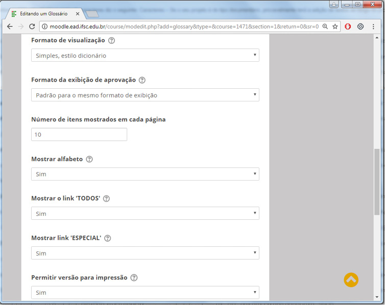This screenshot has height=305, width=385.
Task: Open help for Mostrar alfabeto
Action: pos(89,159)
